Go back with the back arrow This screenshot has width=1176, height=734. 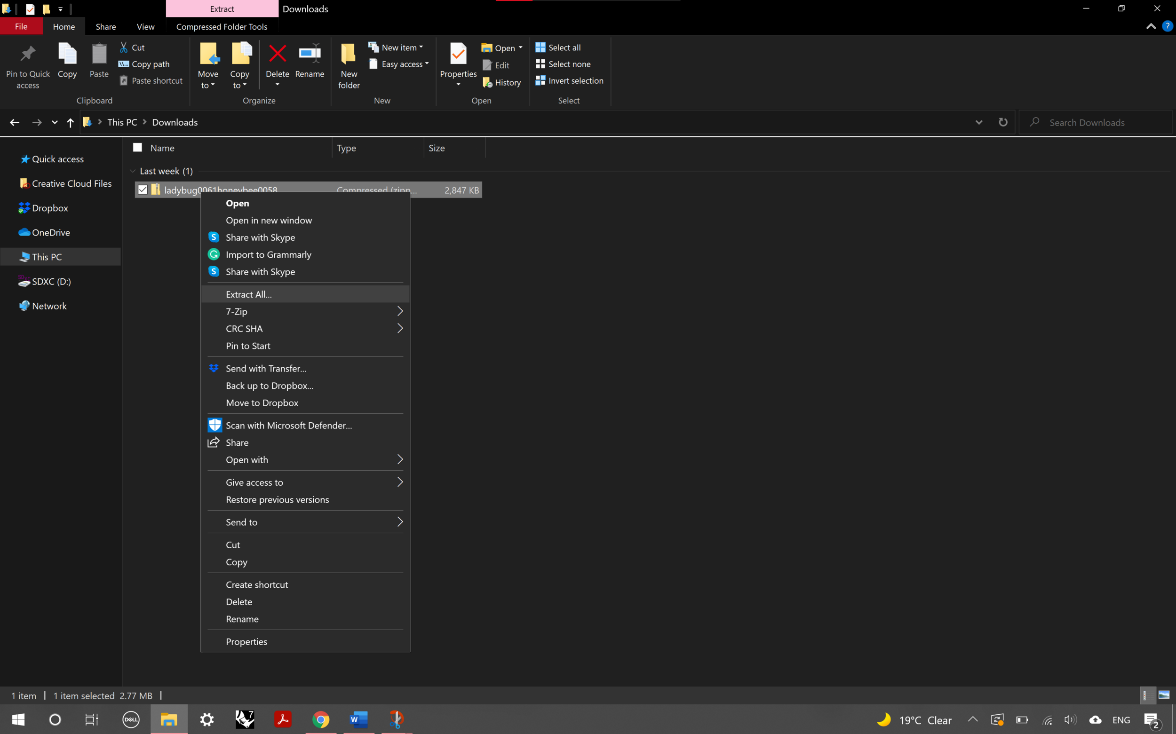click(15, 122)
